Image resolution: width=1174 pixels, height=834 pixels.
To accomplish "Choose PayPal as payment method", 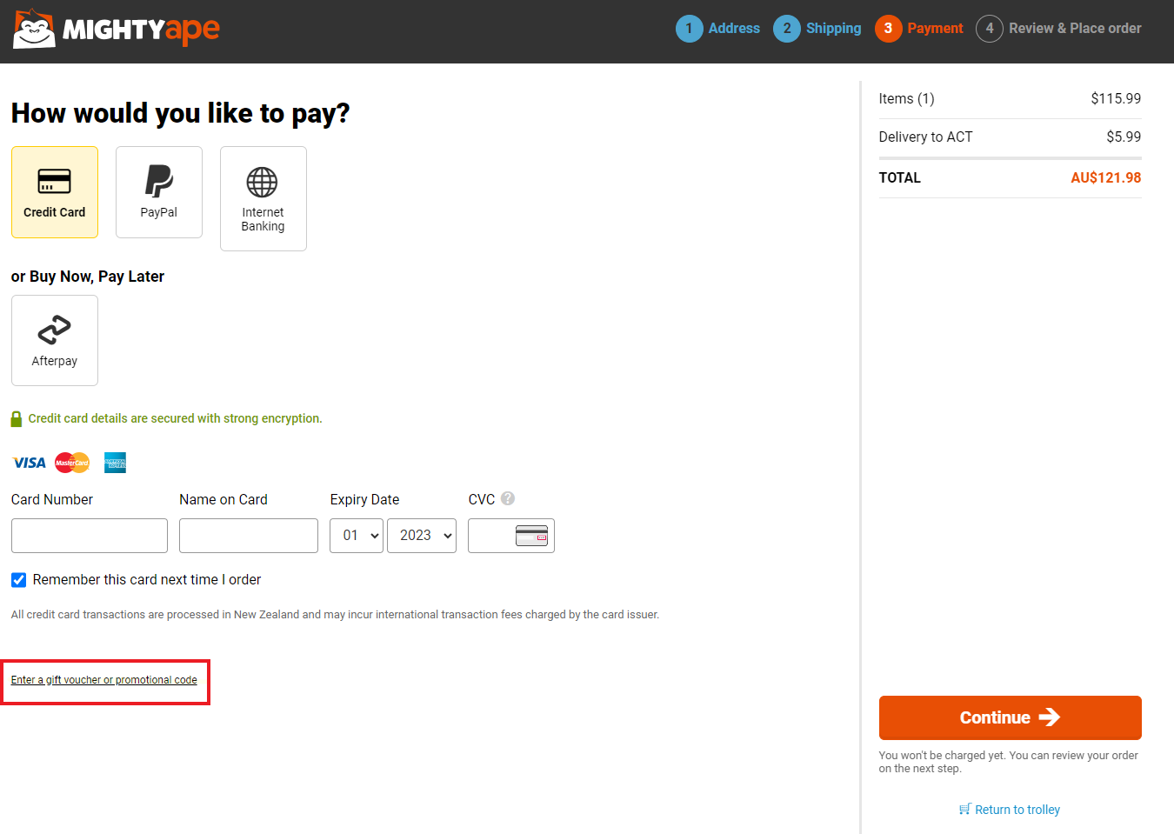I will 159,192.
